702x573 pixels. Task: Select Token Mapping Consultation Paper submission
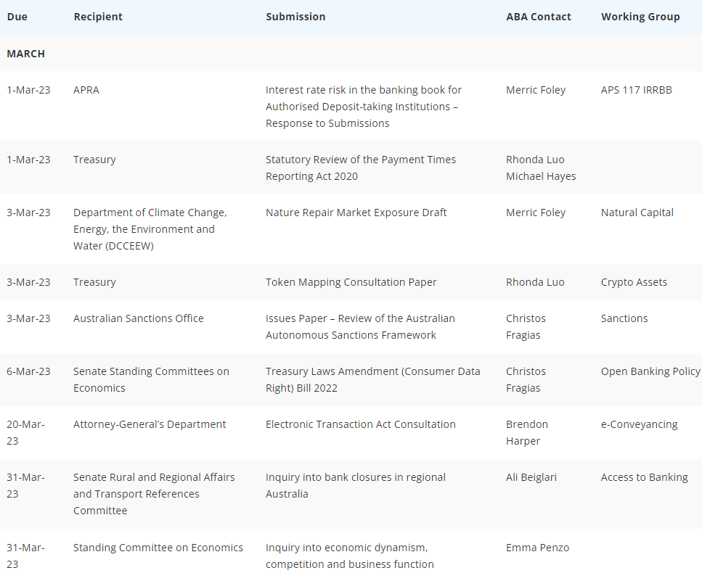pyautogui.click(x=351, y=282)
